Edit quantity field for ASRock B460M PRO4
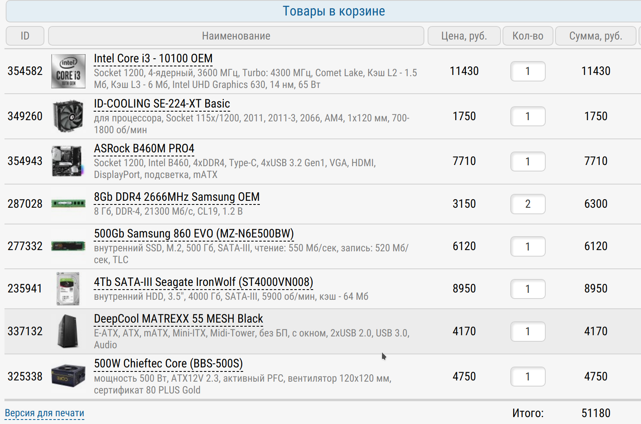The width and height of the screenshot is (641, 424). (x=528, y=162)
